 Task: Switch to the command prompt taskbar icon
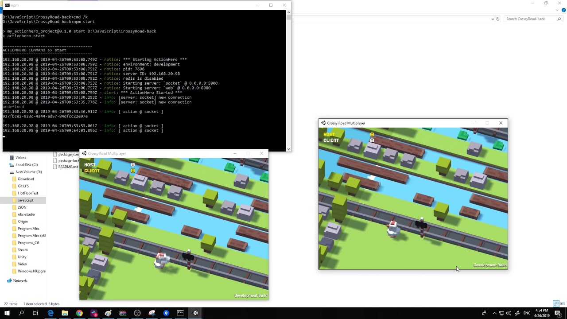[x=181, y=313]
